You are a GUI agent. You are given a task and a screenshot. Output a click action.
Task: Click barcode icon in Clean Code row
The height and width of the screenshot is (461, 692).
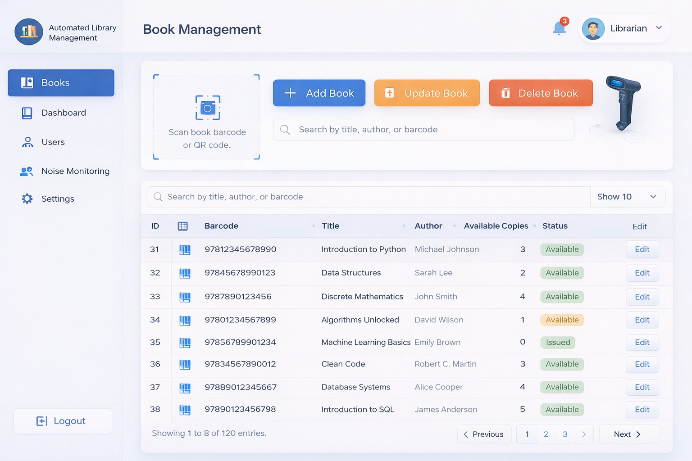[x=185, y=365]
